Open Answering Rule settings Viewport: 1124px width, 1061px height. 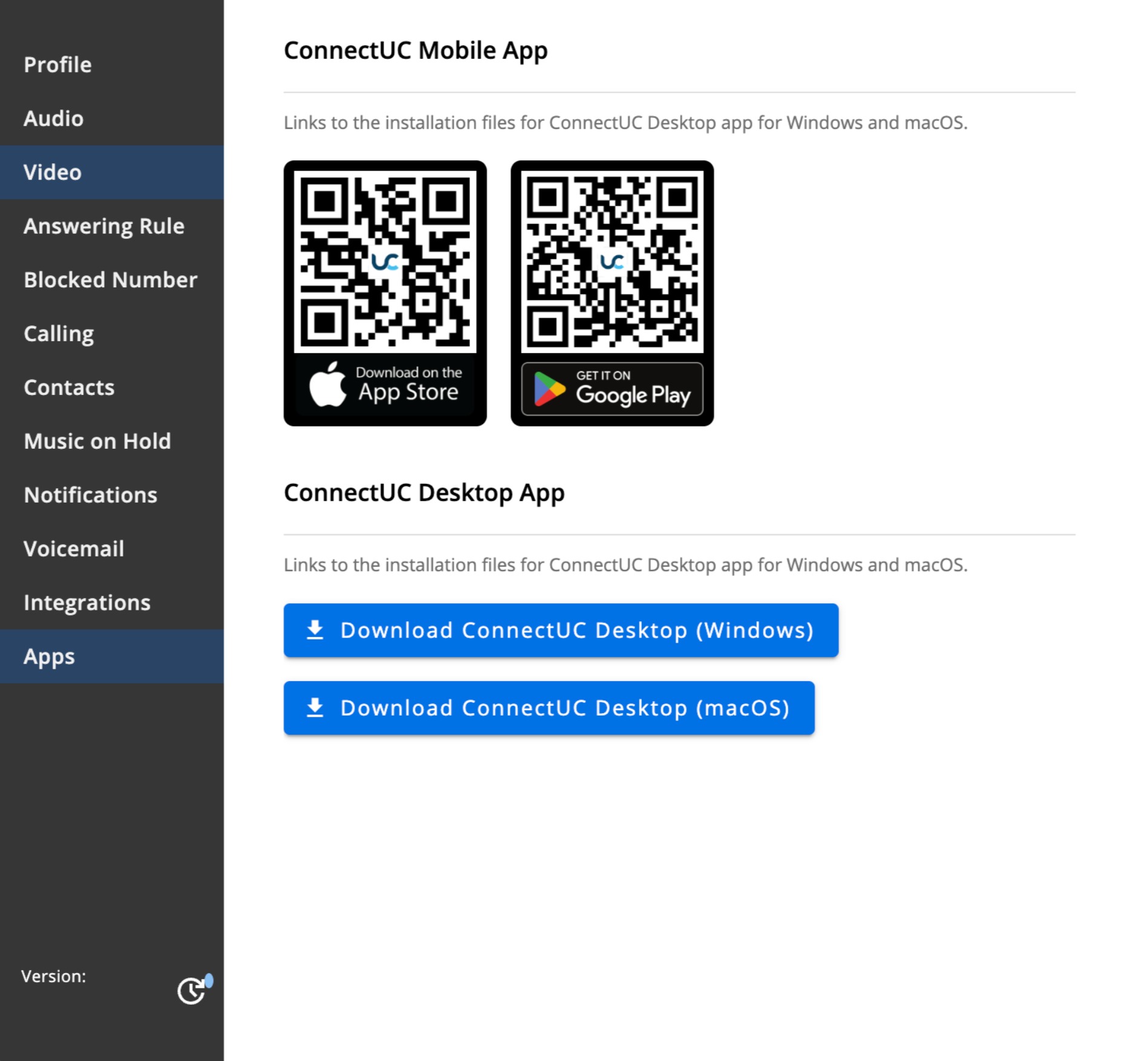pos(112,226)
